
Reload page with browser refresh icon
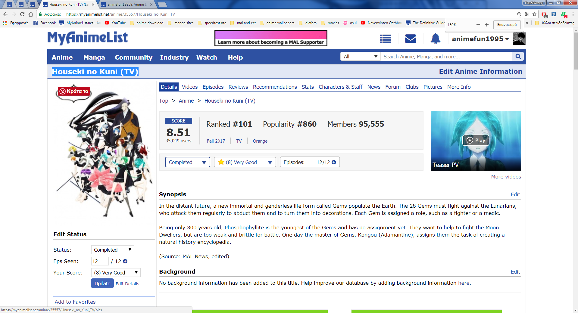pyautogui.click(x=22, y=14)
